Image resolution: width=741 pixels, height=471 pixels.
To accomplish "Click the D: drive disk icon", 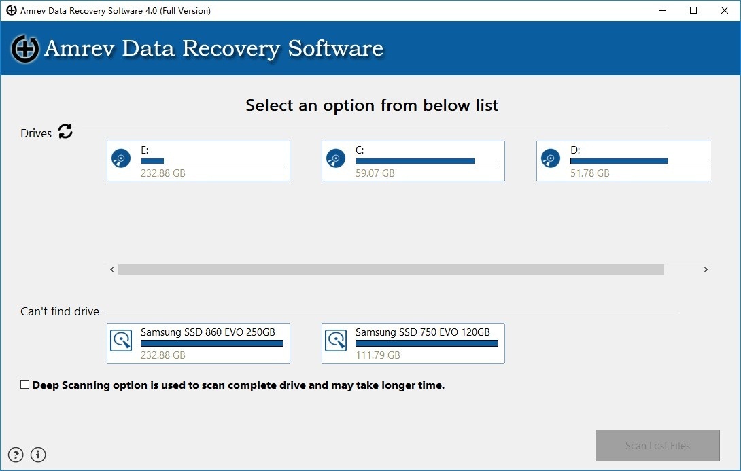I will (550, 158).
